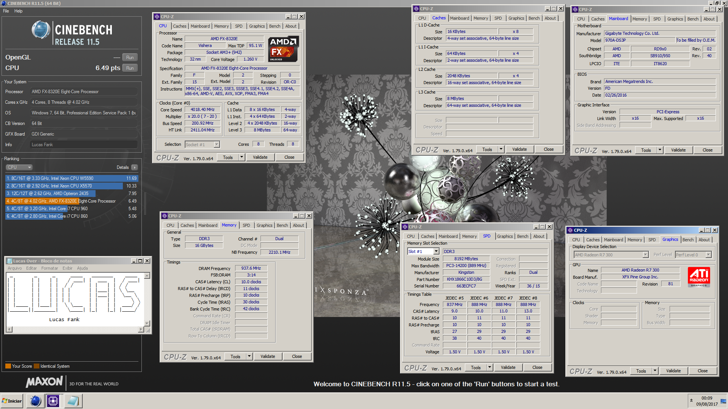Click the CPU-Z CPU window title icon
This screenshot has width=728, height=409.
157,17
